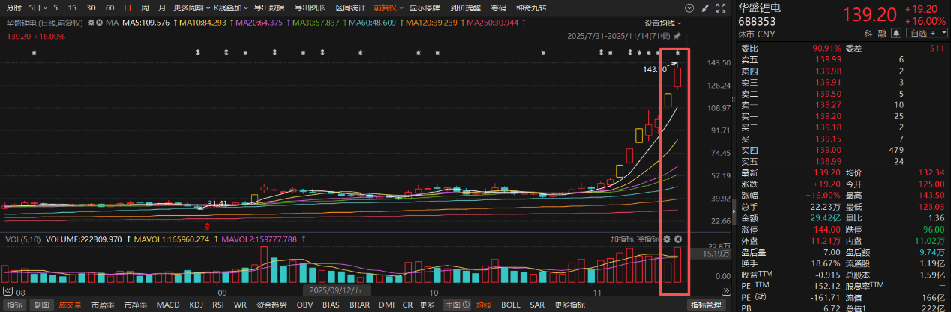
Task: Select the MACD indicator tab
Action: 168,305
